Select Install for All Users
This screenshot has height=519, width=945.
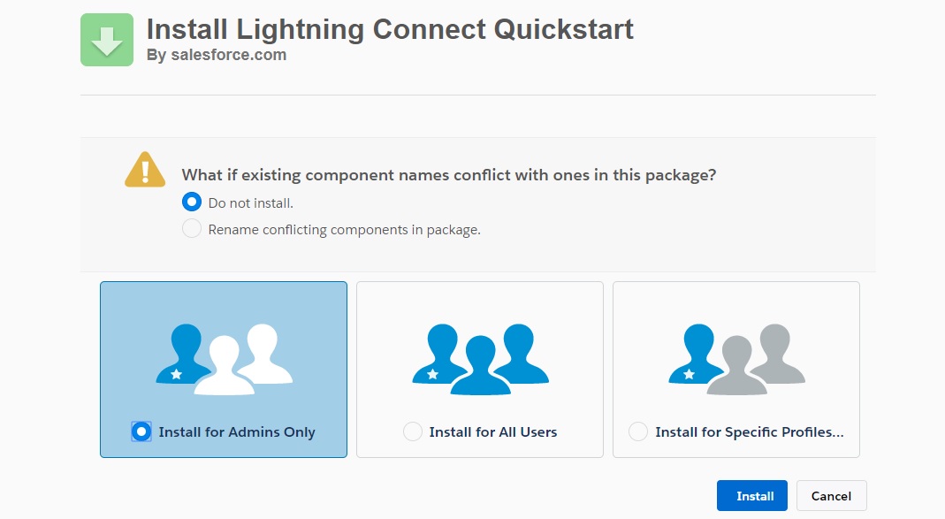point(413,431)
